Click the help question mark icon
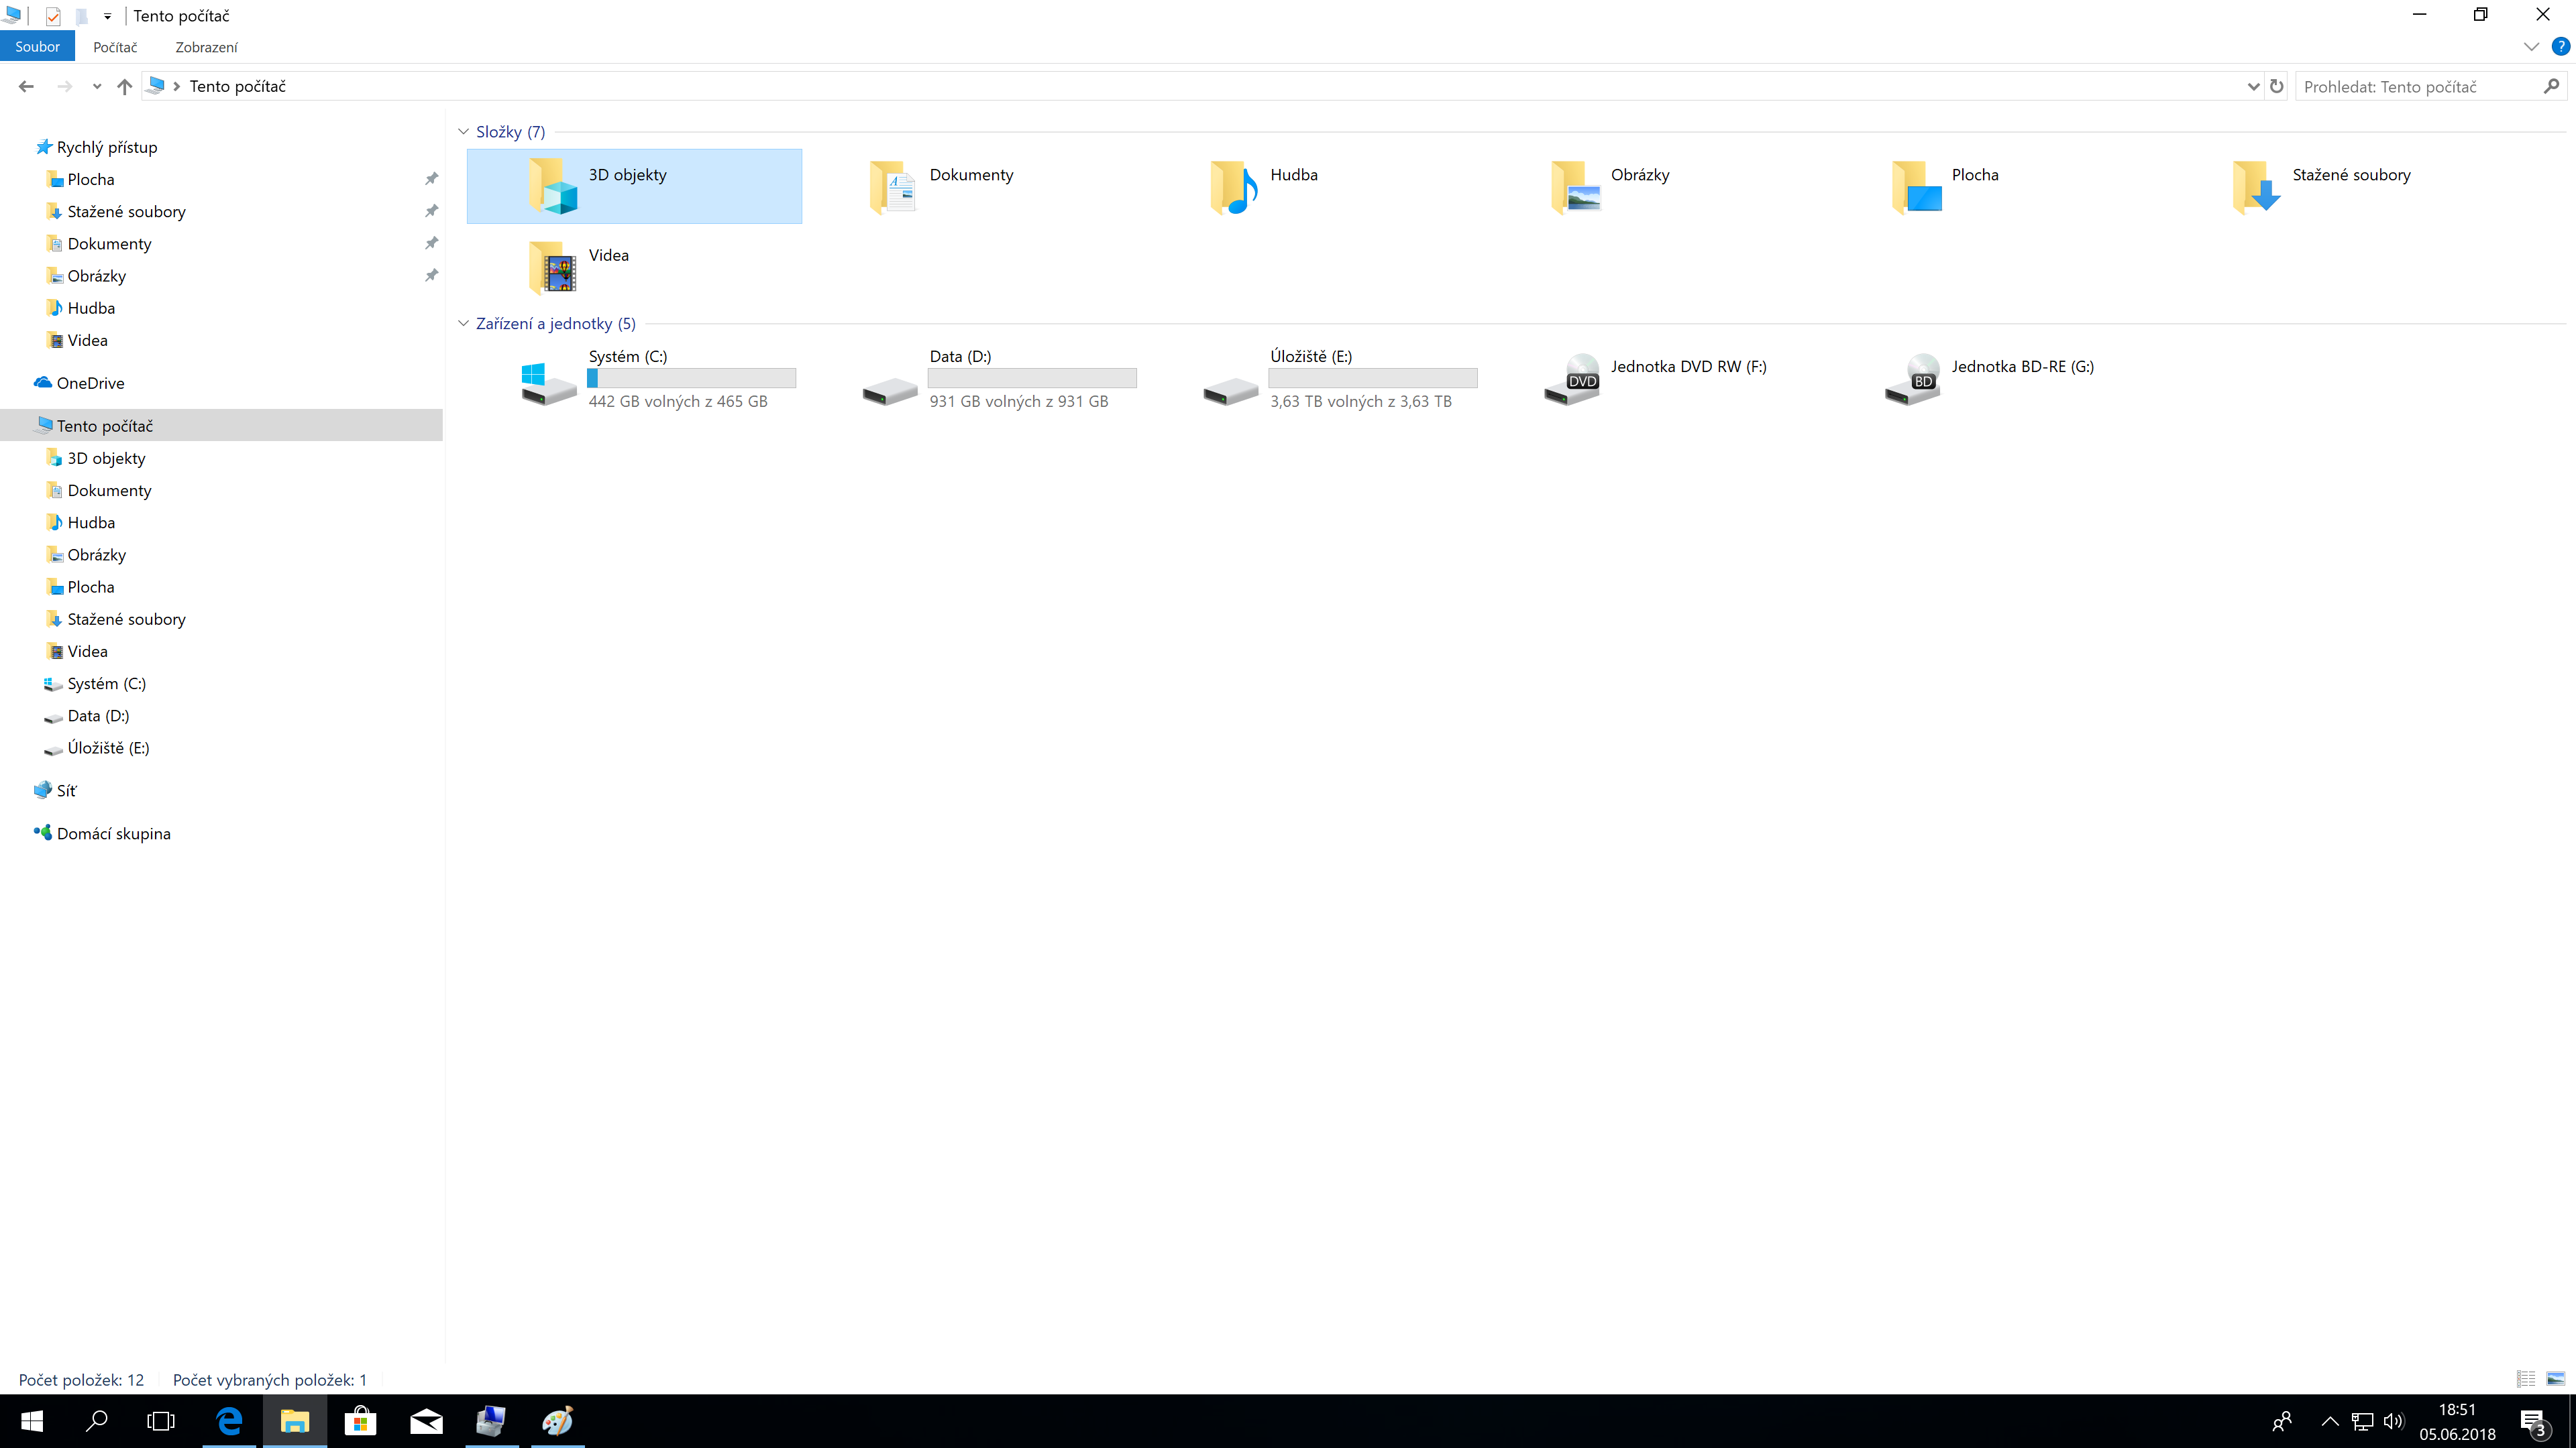2576x1448 pixels. click(2560, 46)
